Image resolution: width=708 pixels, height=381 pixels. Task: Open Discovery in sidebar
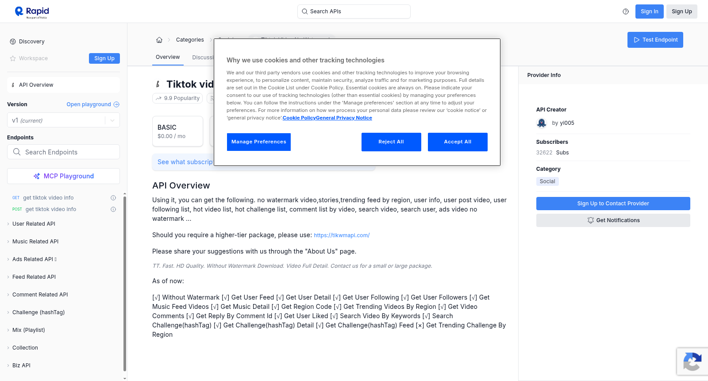[32, 42]
